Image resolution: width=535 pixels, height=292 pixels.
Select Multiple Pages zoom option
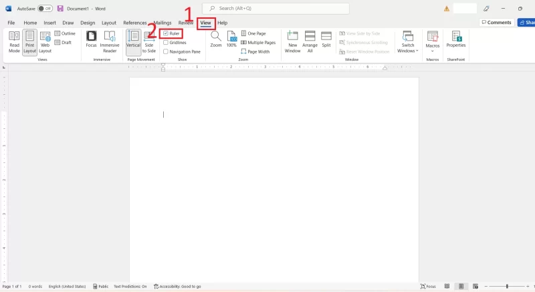click(x=258, y=43)
